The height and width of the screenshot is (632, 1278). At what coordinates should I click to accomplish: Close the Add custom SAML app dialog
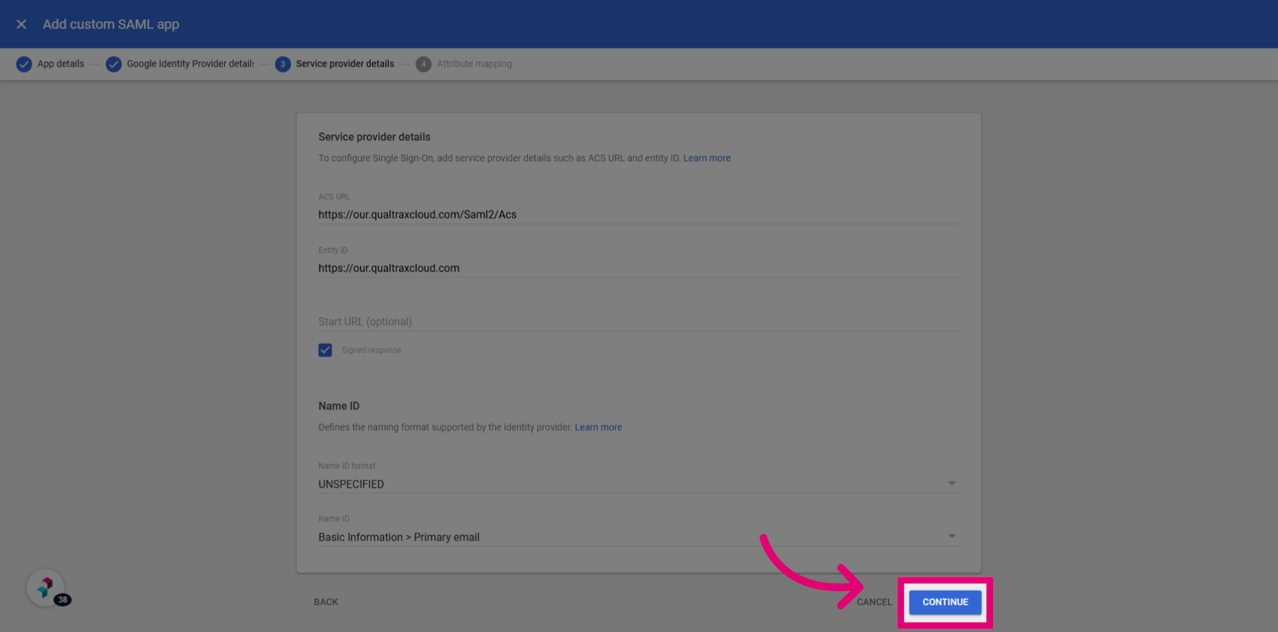[21, 24]
